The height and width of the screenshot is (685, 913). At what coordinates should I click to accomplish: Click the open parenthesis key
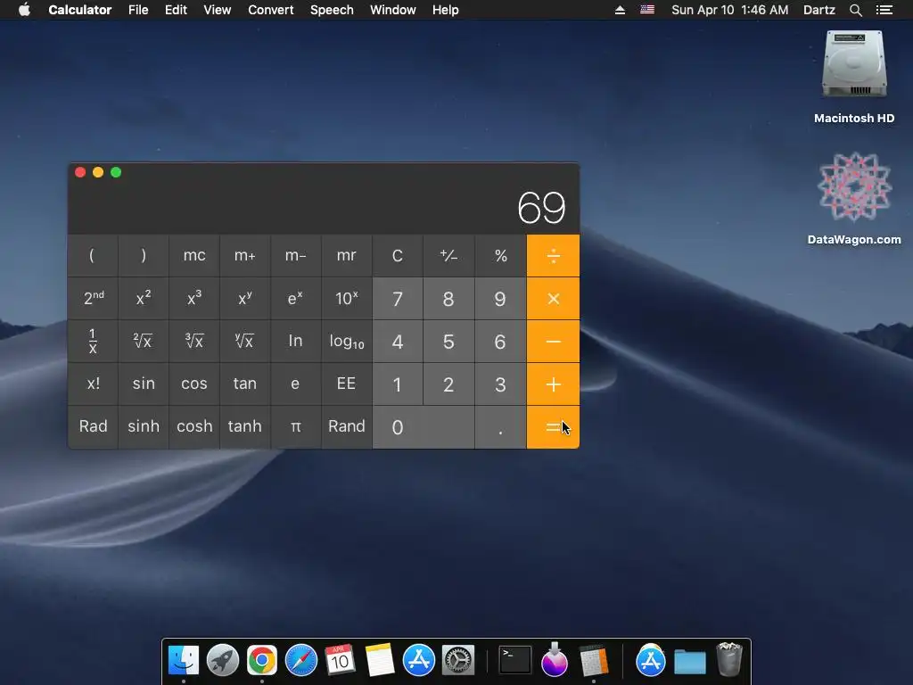tap(93, 256)
